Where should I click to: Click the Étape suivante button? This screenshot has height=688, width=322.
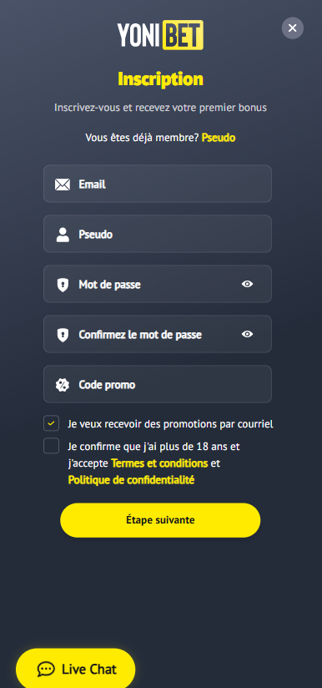point(160,520)
